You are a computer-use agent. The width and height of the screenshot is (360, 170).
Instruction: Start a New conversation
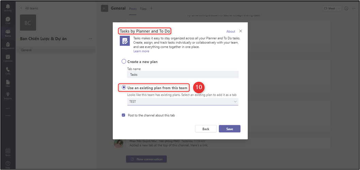click(x=146, y=159)
